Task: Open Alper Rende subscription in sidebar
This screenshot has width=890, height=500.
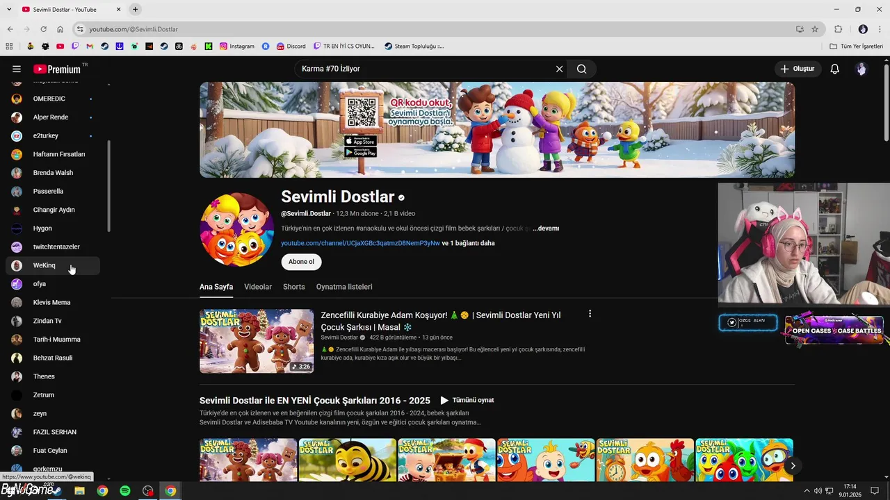Action: tap(53, 117)
